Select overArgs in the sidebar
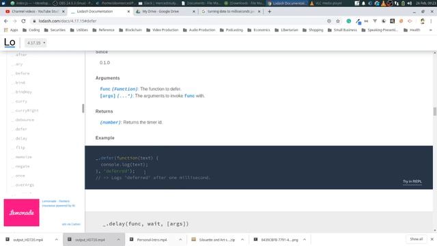Image resolution: width=437 pixels, height=246 pixels. click(25, 185)
